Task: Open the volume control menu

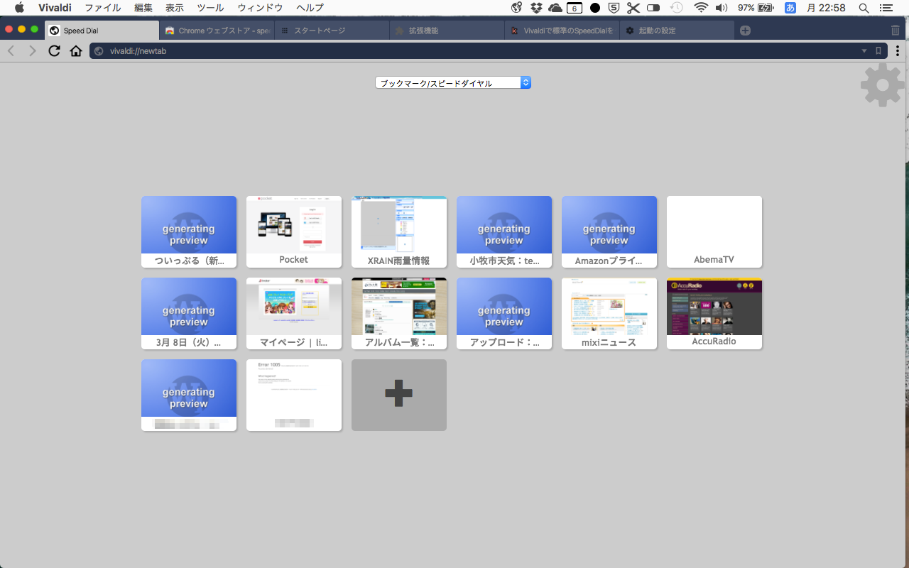Action: pos(722,8)
